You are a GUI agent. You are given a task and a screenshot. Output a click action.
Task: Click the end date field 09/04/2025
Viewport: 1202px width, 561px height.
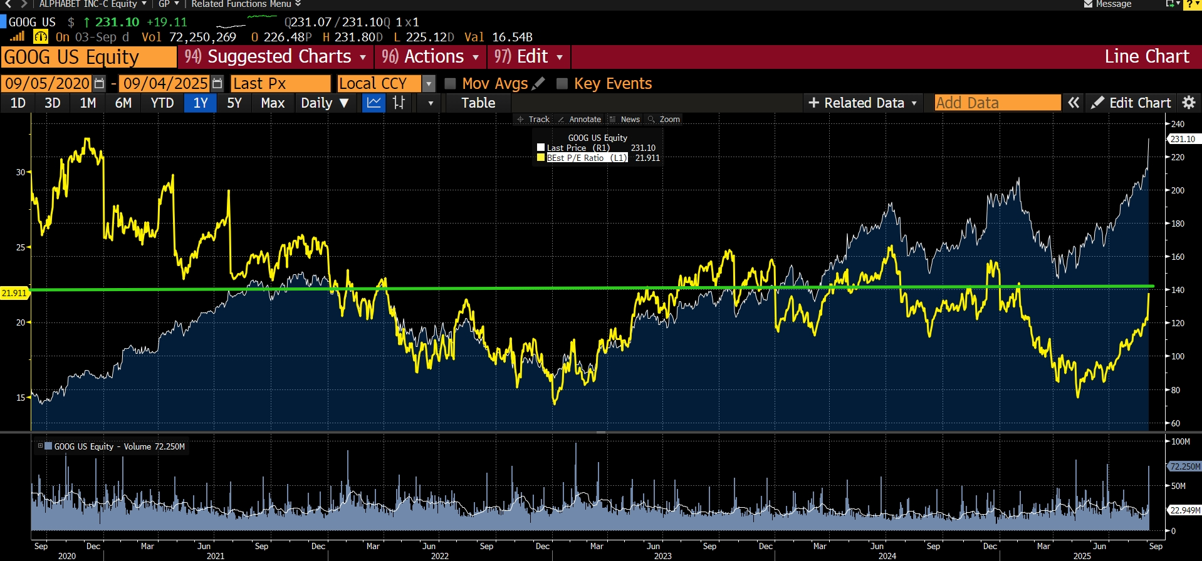click(x=165, y=83)
